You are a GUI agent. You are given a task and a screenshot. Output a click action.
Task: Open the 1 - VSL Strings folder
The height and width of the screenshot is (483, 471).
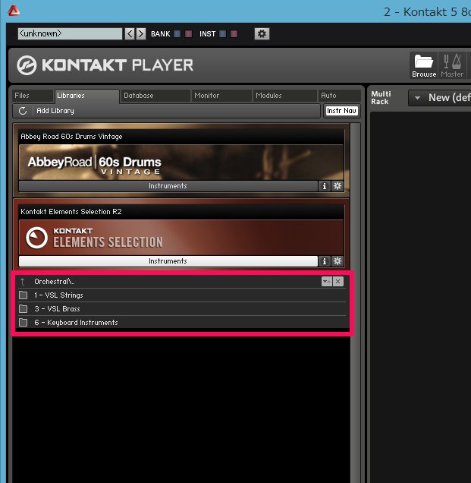(x=182, y=295)
